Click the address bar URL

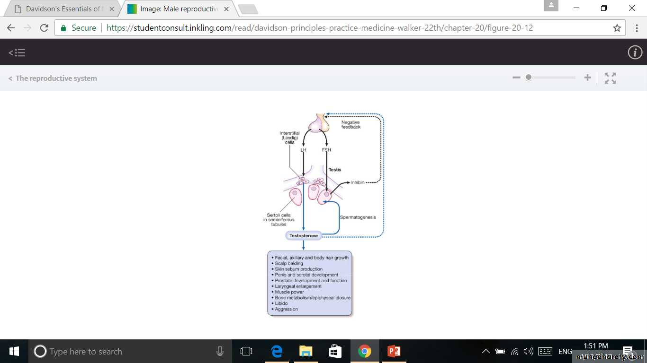[x=320, y=28]
